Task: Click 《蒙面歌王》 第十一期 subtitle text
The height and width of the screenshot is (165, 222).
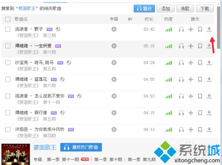Action: tap(39, 102)
